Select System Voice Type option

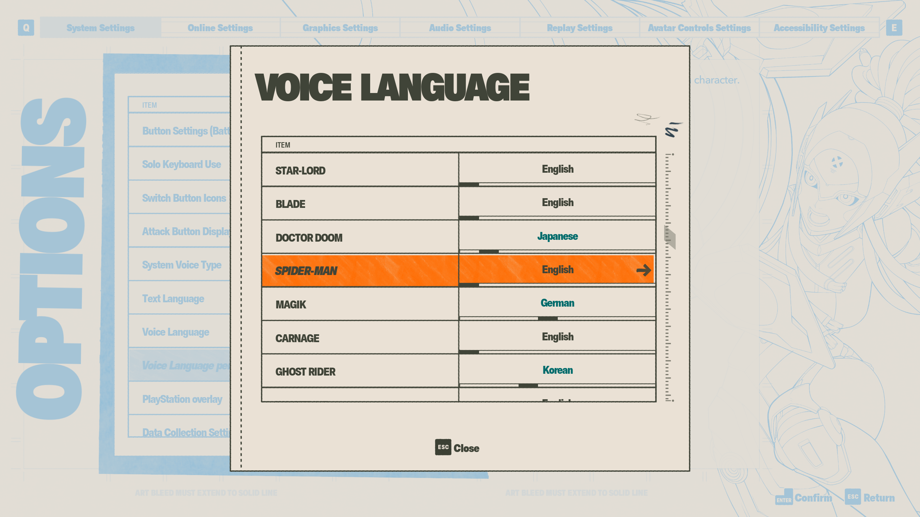[180, 265]
